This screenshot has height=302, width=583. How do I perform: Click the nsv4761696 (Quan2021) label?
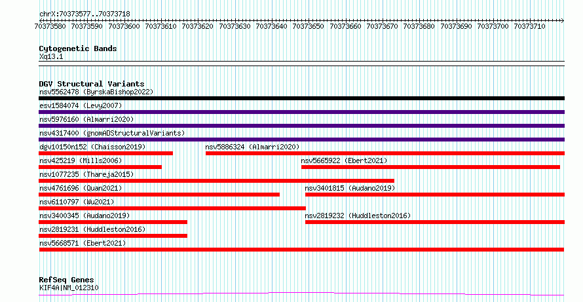click(x=81, y=188)
